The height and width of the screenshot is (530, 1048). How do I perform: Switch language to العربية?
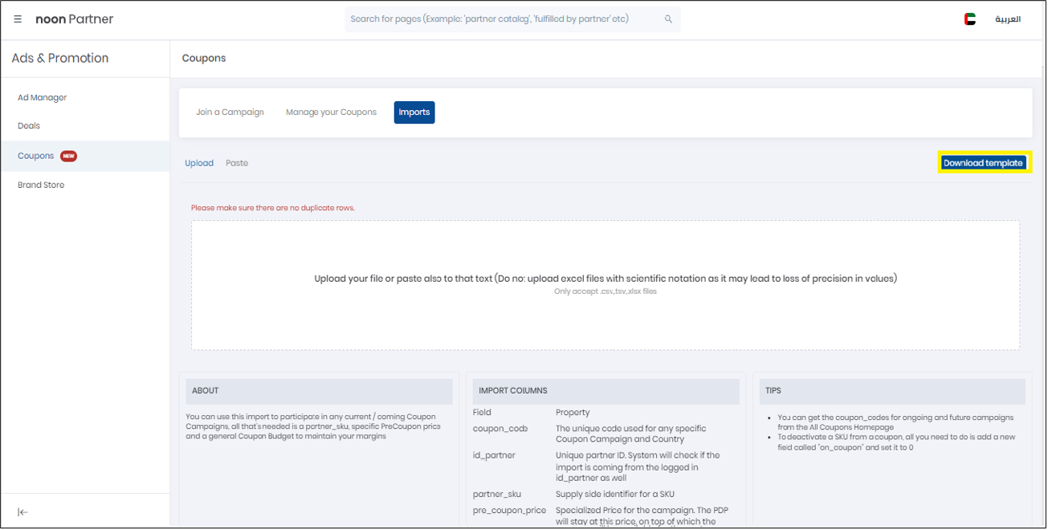coord(1008,19)
